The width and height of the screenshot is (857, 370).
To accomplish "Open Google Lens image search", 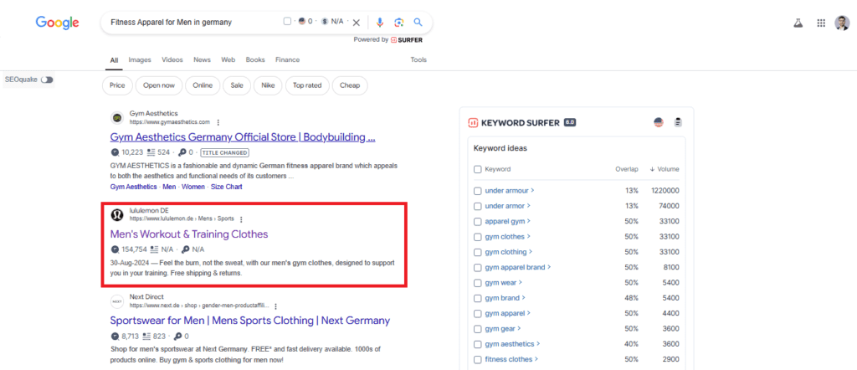I will pyautogui.click(x=399, y=23).
